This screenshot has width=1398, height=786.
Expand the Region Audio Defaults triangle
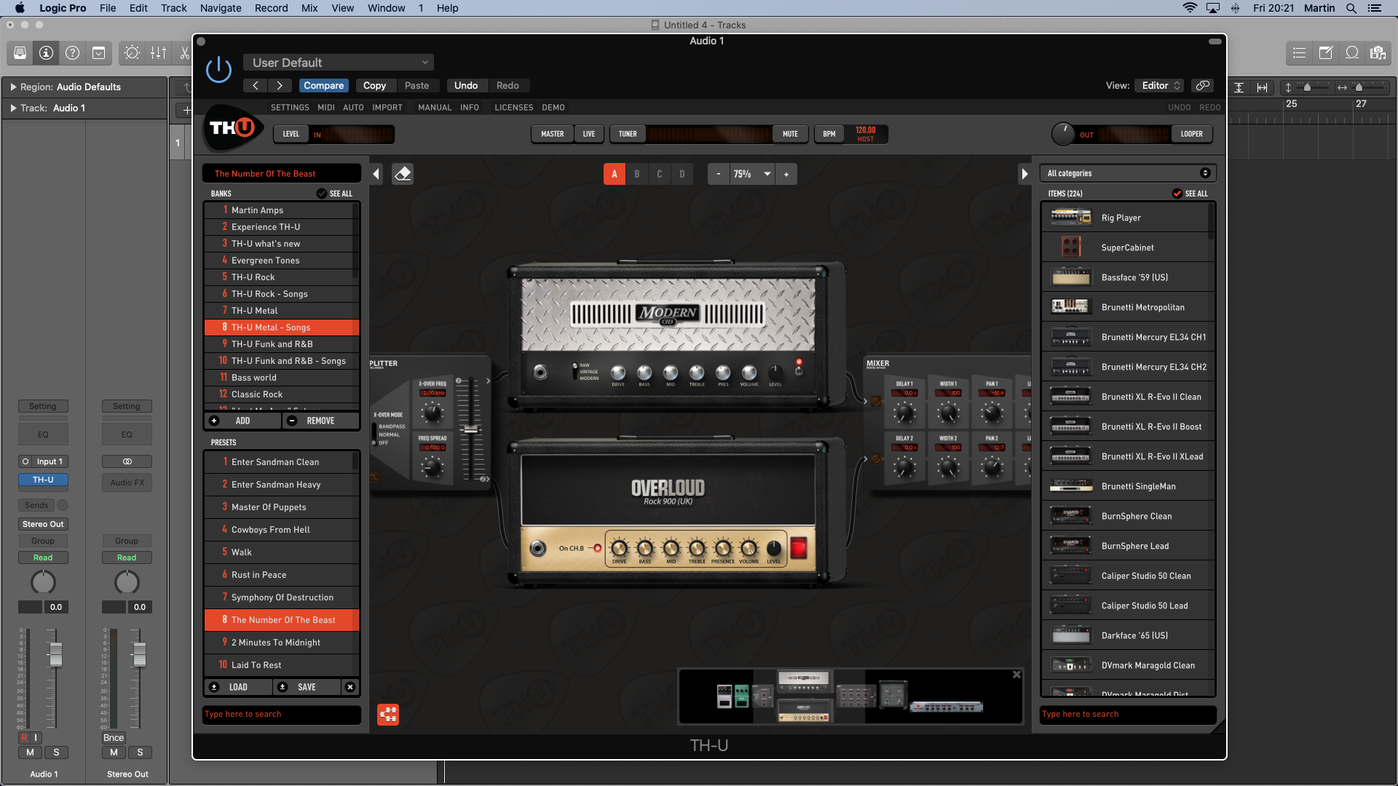(13, 87)
